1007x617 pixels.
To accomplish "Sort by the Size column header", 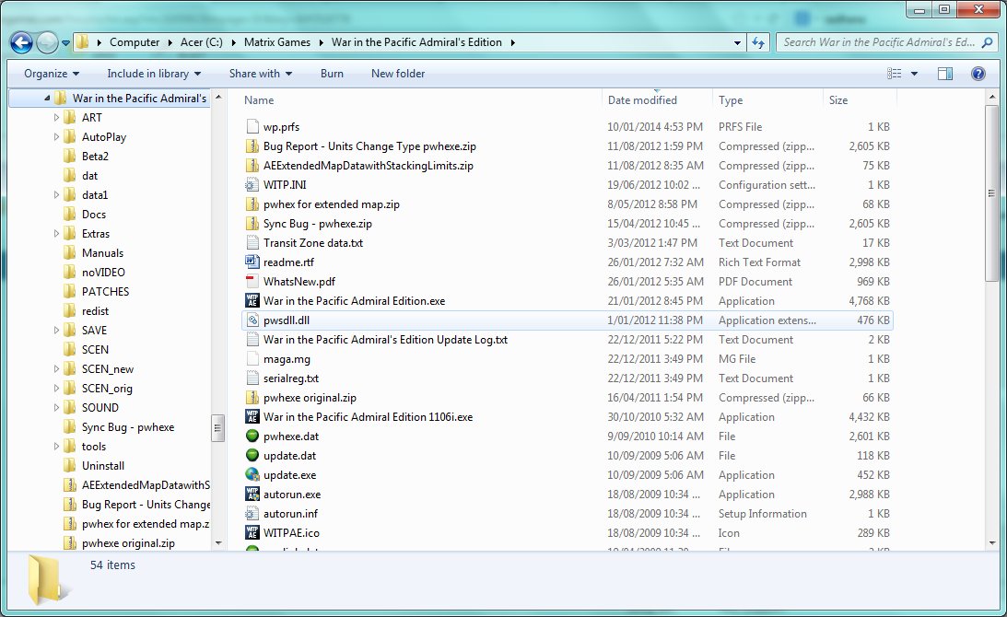I will [838, 100].
